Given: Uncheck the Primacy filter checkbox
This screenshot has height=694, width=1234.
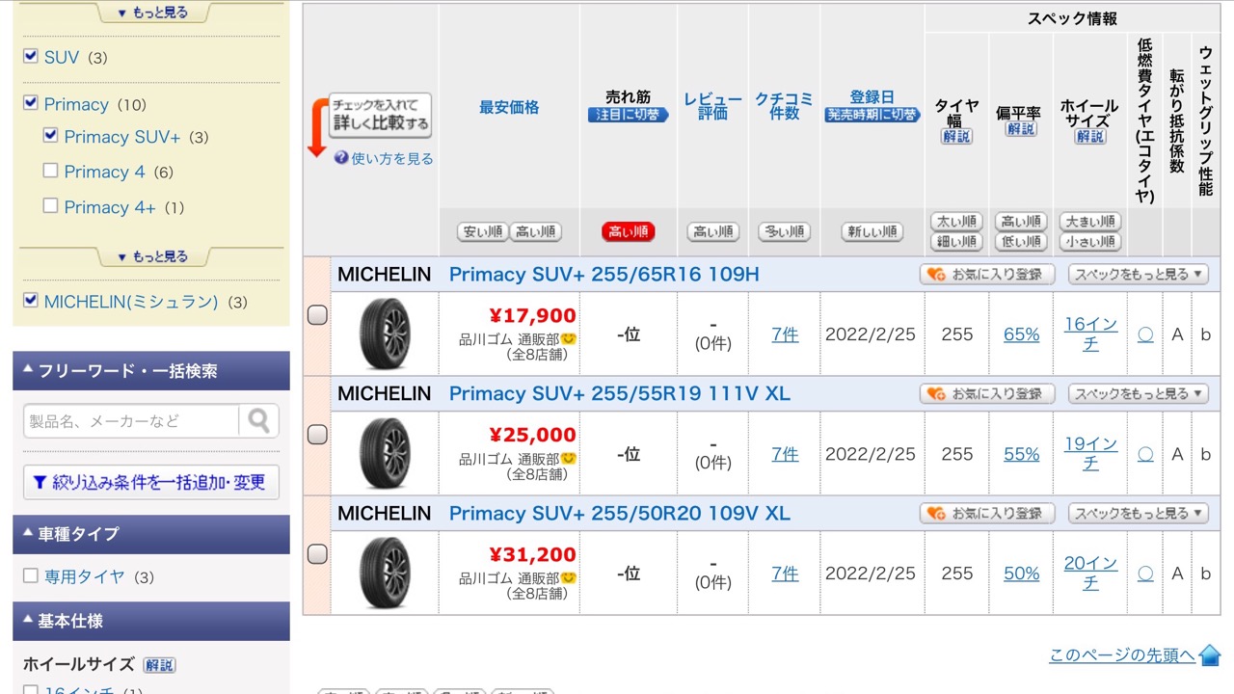Looking at the screenshot, I should 31,102.
